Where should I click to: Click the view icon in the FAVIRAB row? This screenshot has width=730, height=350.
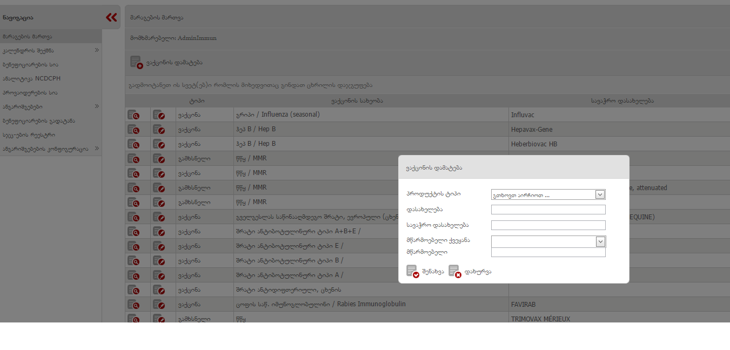click(133, 305)
